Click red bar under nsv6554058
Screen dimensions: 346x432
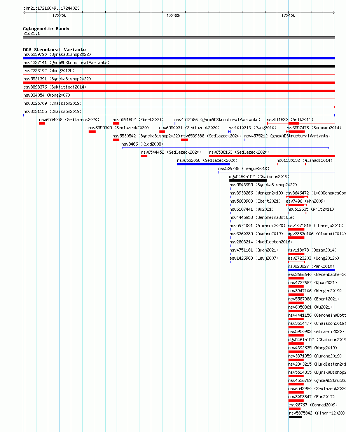(x=42, y=123)
